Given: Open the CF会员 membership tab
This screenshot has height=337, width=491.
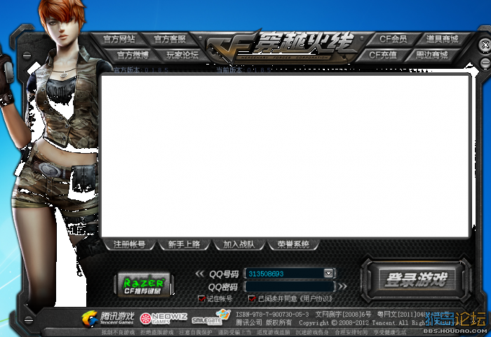Looking at the screenshot, I should point(394,39).
